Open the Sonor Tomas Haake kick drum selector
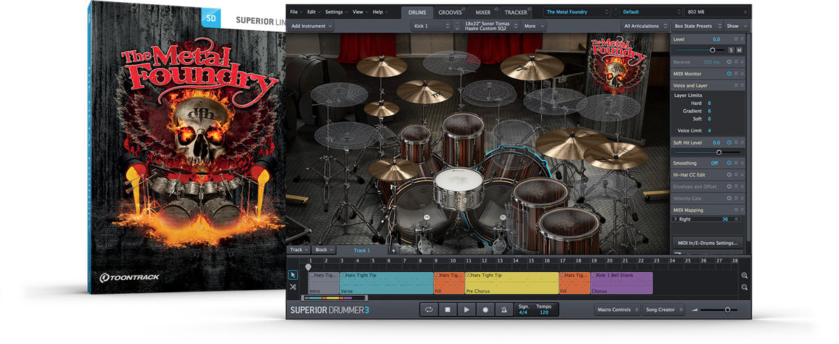 pos(491,26)
